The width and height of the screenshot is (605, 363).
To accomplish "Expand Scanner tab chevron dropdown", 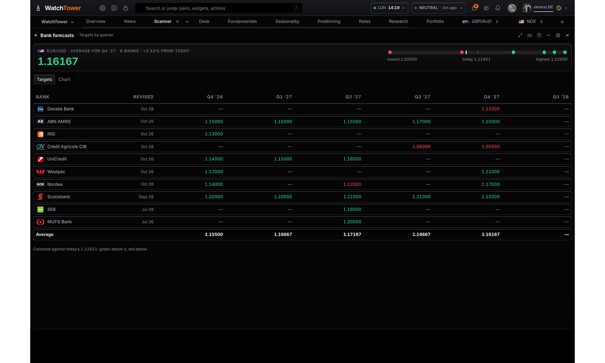I will click(187, 22).
